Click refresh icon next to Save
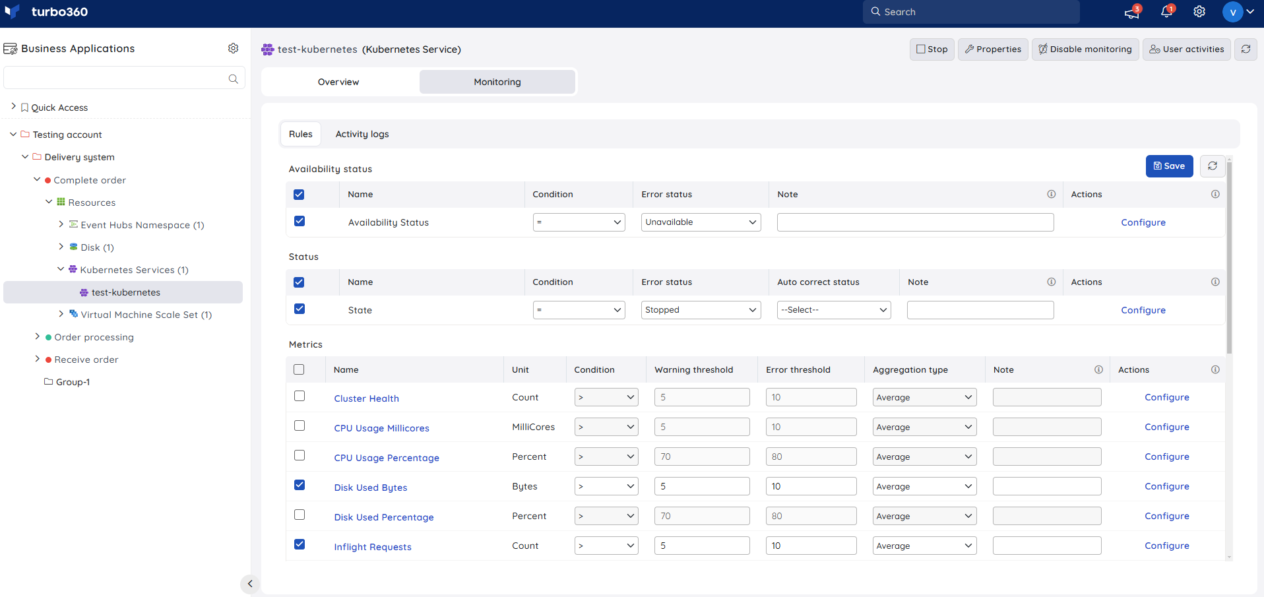This screenshot has width=1264, height=597. tap(1213, 166)
